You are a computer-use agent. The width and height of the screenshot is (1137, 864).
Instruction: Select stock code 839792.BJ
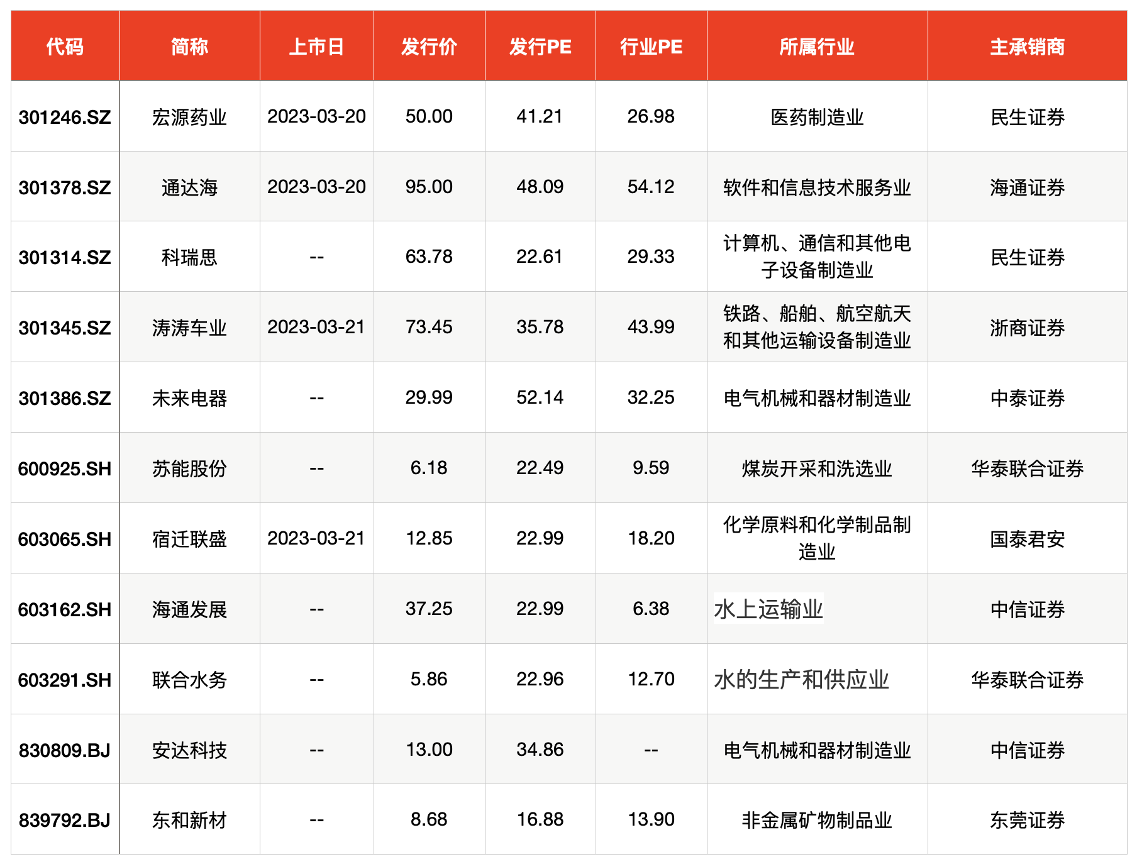(x=65, y=820)
